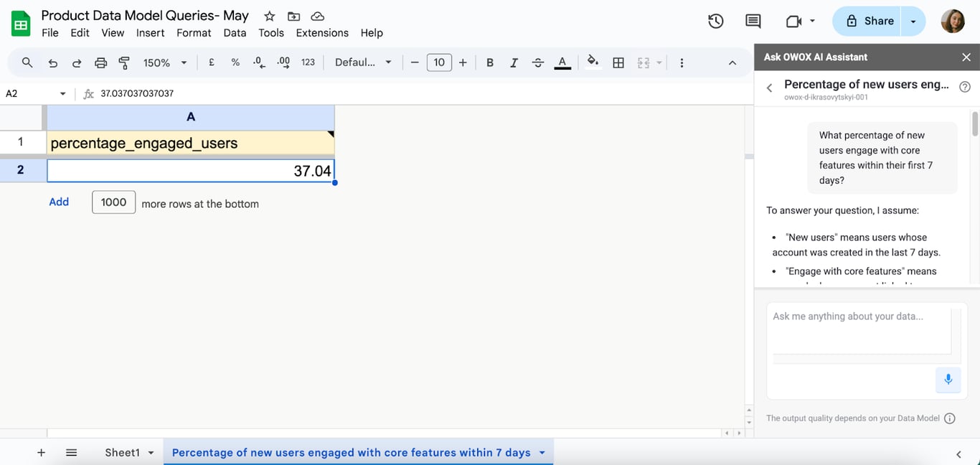Open more number formats 123

pos(308,62)
